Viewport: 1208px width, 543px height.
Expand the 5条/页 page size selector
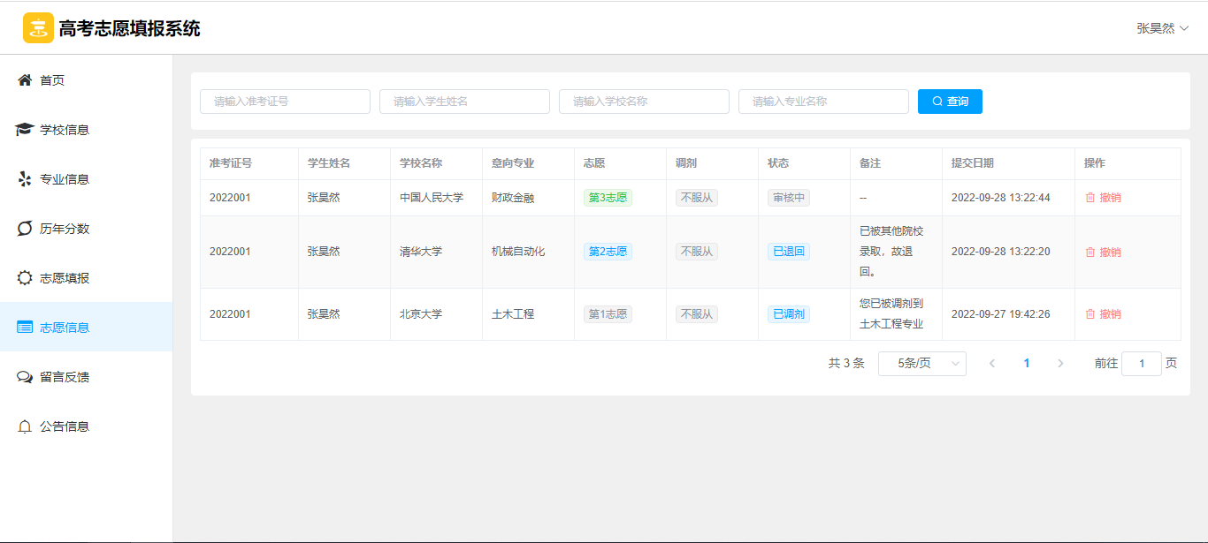(921, 364)
